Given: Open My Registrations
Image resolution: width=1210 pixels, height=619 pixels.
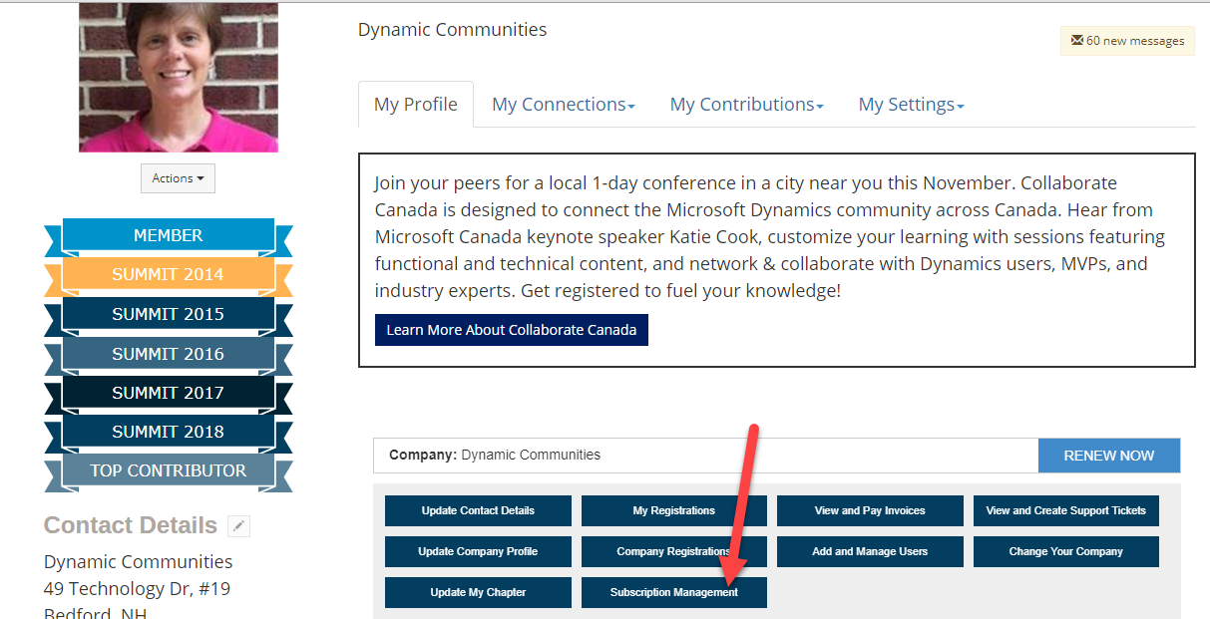Looking at the screenshot, I should coord(674,510).
